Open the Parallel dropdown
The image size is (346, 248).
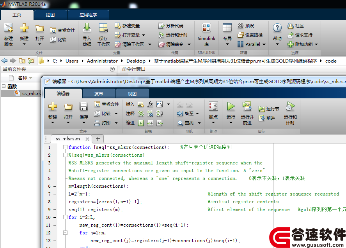click(264, 44)
